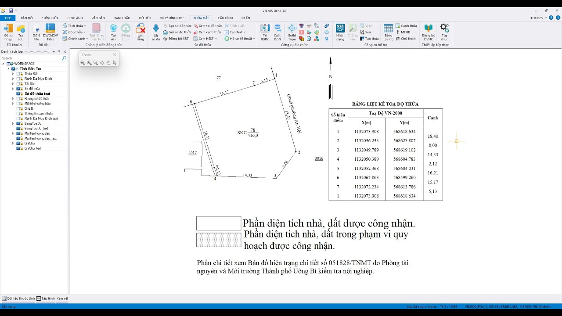Screen dimensions: 562x316
Task: Click the pan hand in Zoom toolbar
Action: 108,63
